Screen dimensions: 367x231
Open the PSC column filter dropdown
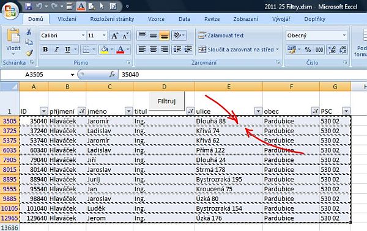click(346, 111)
